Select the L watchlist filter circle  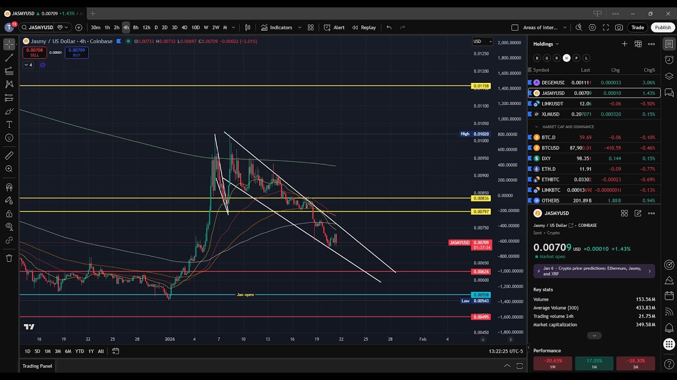[586, 58]
